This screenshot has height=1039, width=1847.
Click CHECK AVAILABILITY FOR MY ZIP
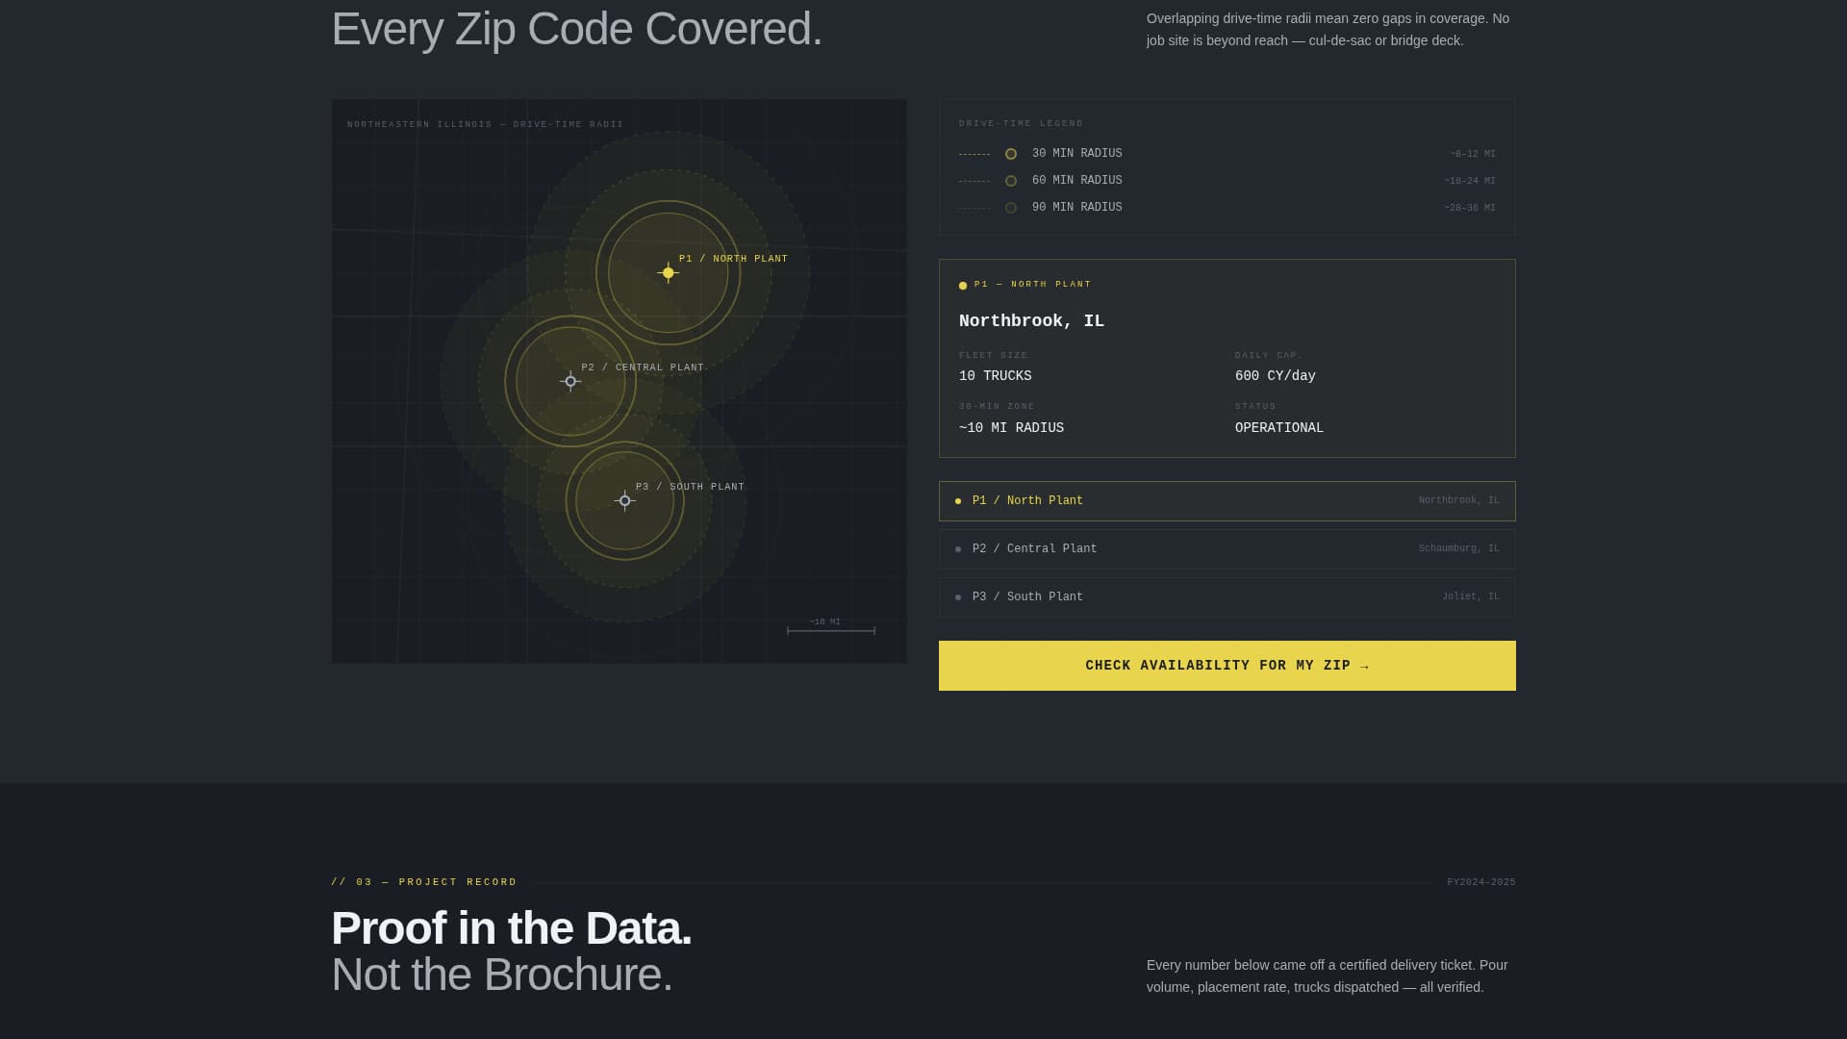click(x=1227, y=665)
